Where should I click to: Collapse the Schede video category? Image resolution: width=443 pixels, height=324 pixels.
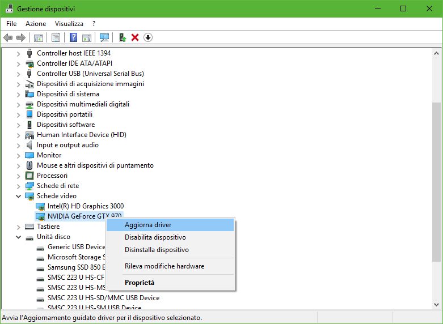(18, 196)
